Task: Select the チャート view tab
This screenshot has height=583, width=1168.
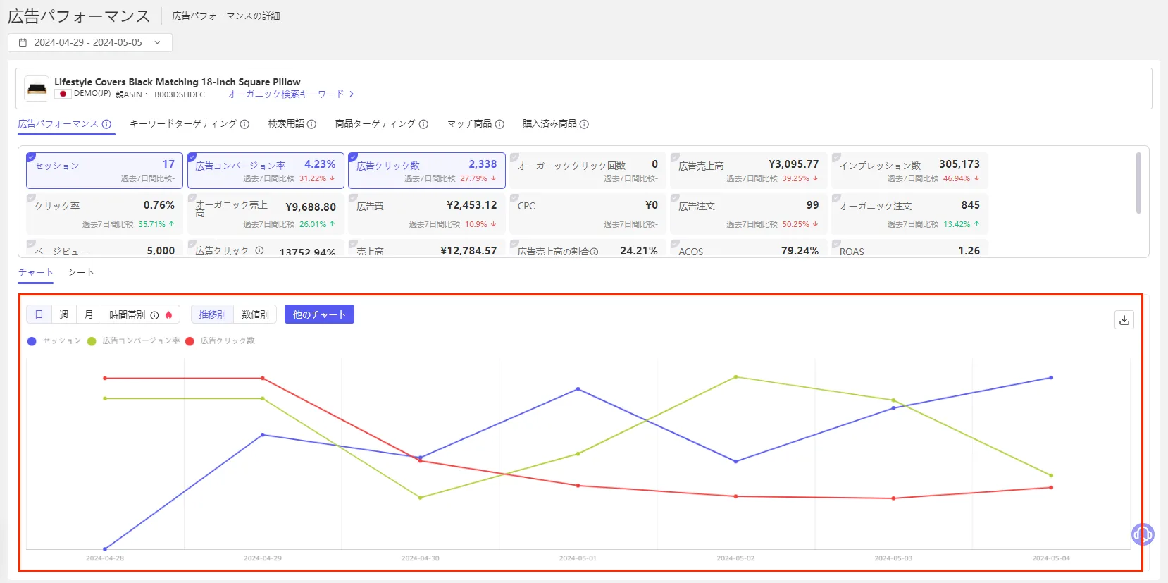Action: pyautogui.click(x=36, y=272)
